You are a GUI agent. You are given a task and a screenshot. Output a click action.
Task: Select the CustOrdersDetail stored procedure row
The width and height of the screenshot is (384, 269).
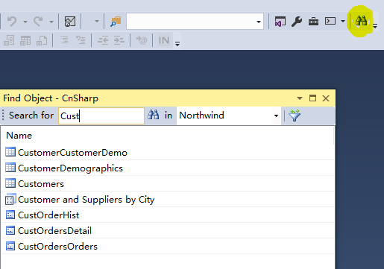pos(168,230)
